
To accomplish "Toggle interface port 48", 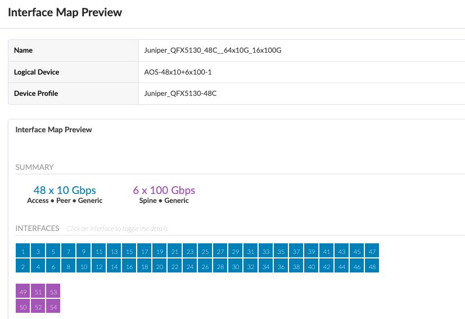I will coord(372,266).
